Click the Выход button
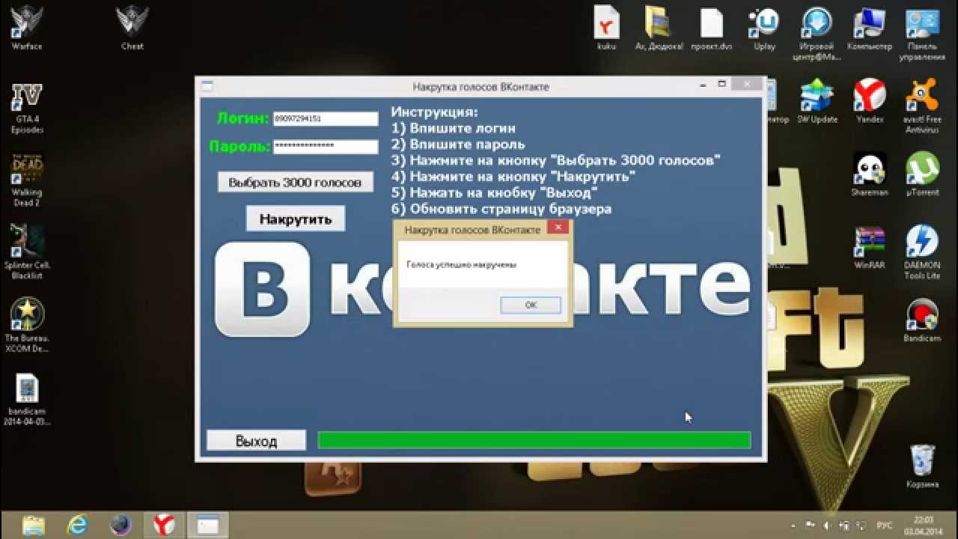Viewport: 958px width, 539px height. (256, 441)
